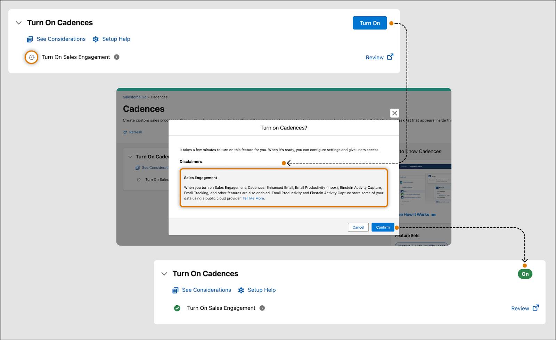Click the external link icon beside bottom Review
Screen dimensions: 556x340
tap(536, 308)
